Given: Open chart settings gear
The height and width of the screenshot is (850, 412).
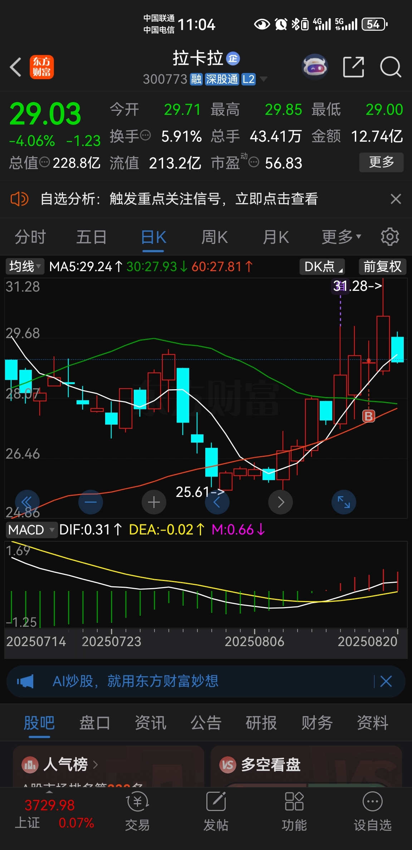Looking at the screenshot, I should point(390,237).
